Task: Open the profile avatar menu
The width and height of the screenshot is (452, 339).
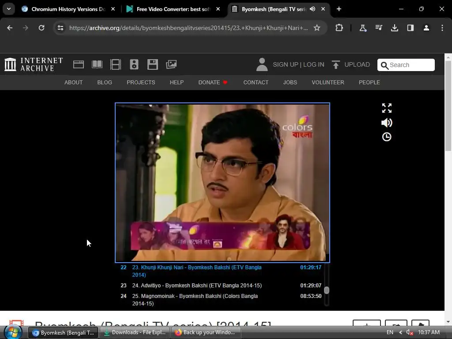Action: point(426,28)
